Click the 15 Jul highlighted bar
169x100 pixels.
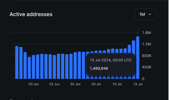138,58
